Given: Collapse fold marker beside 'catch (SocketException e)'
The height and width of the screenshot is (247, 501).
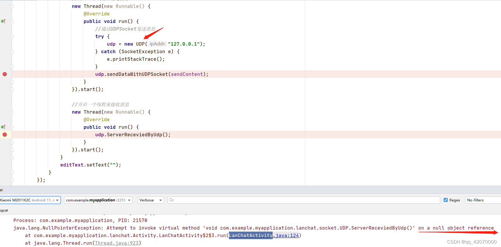Looking at the screenshot, I should click(12, 52).
